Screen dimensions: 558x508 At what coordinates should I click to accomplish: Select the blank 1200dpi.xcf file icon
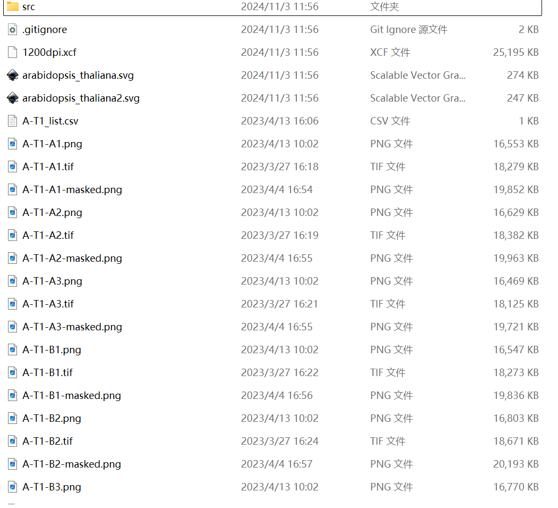[12, 52]
